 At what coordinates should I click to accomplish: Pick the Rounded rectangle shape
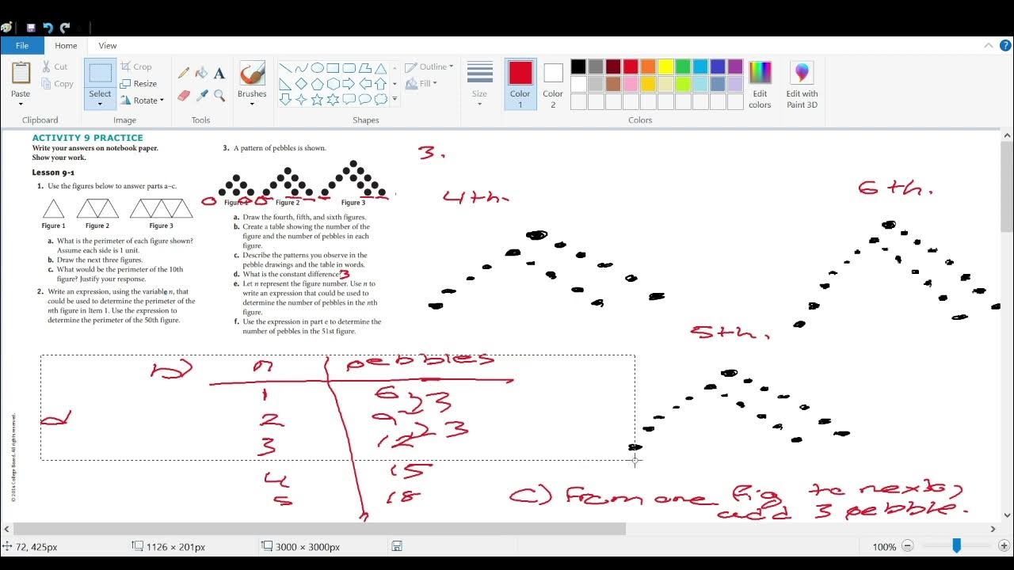(349, 68)
